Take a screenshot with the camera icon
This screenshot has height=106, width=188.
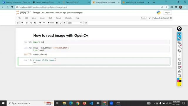coord(179,72)
